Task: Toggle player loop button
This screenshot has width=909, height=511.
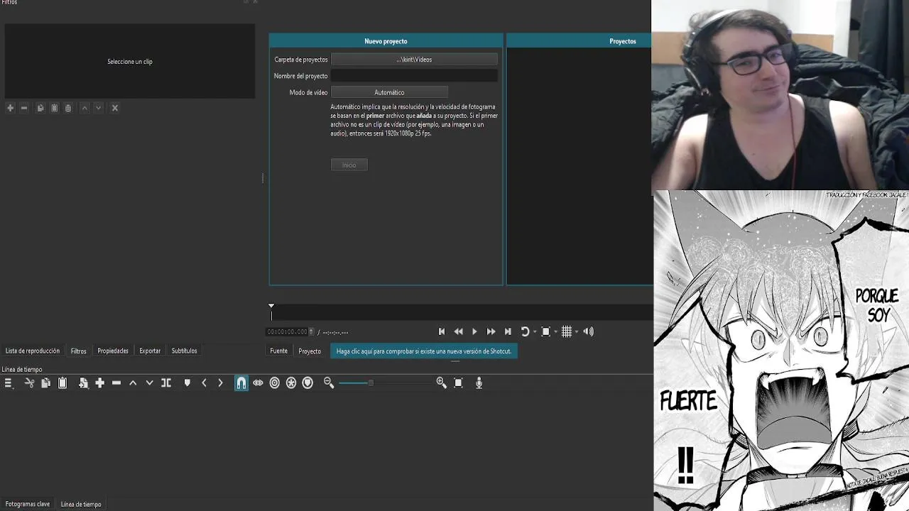Action: (x=525, y=331)
